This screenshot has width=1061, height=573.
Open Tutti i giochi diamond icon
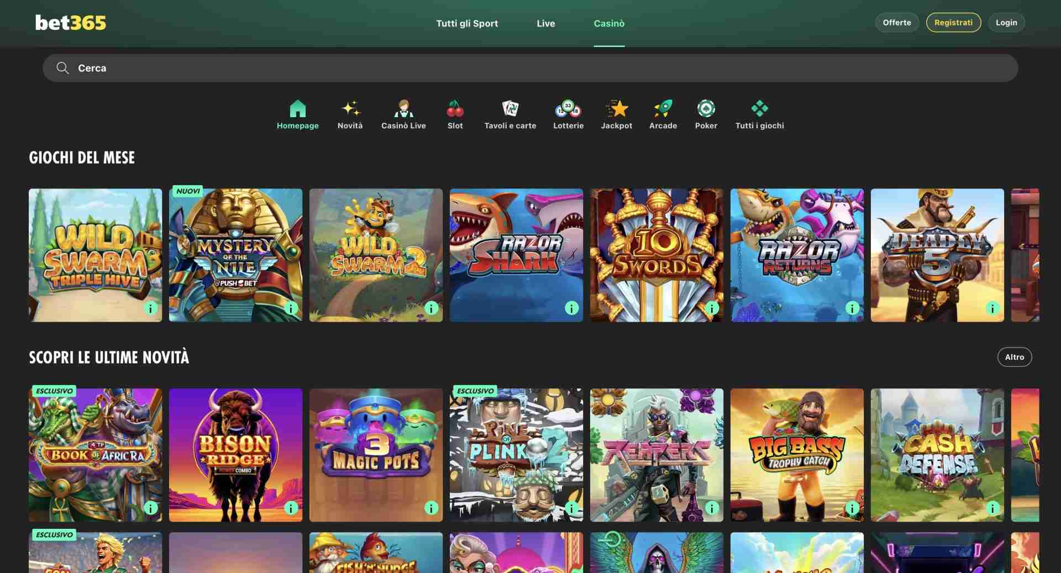point(760,108)
